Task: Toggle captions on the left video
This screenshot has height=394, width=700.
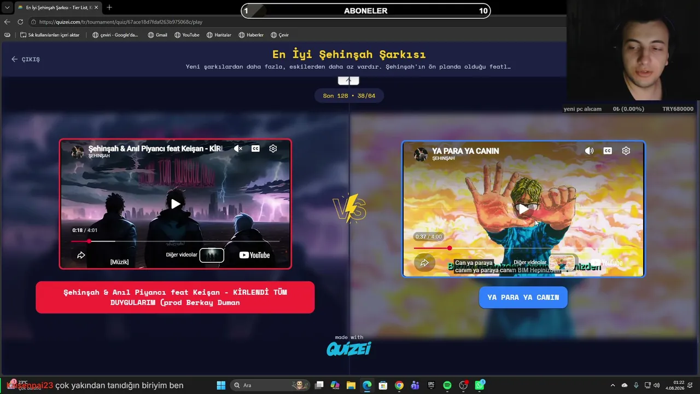Action: click(255, 148)
